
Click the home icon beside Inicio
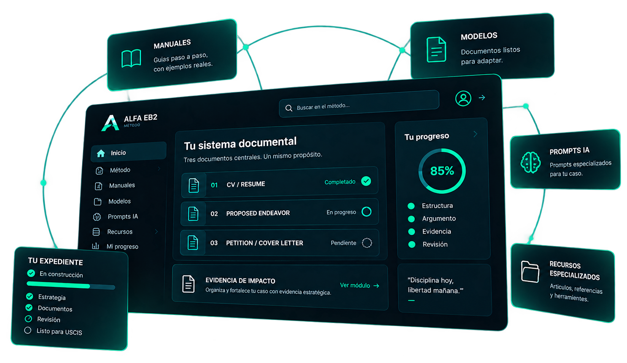(101, 153)
